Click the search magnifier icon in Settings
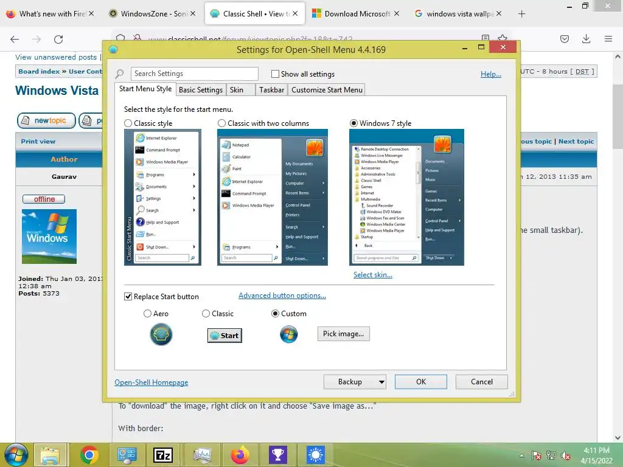The width and height of the screenshot is (623, 467). point(119,74)
